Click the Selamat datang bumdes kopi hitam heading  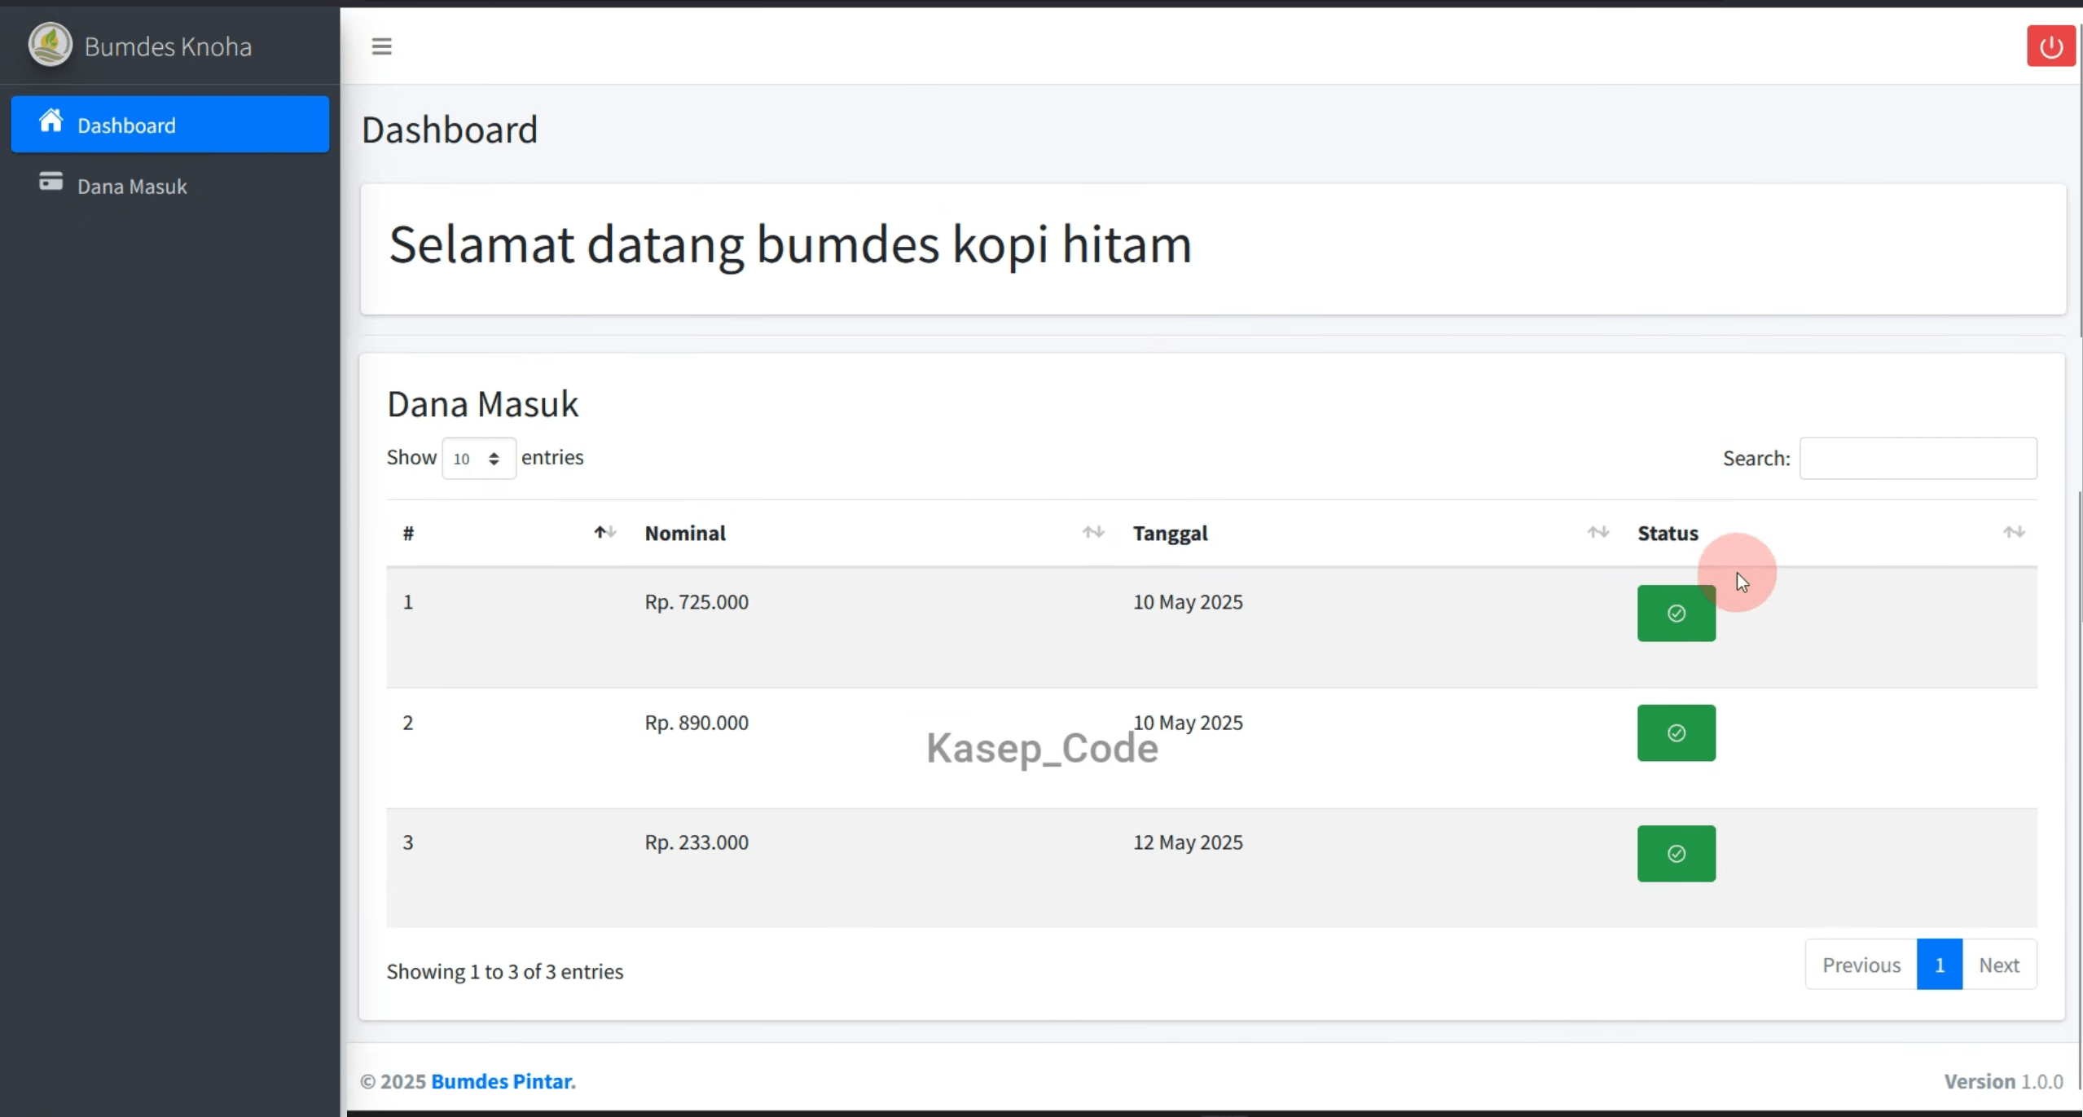[790, 244]
